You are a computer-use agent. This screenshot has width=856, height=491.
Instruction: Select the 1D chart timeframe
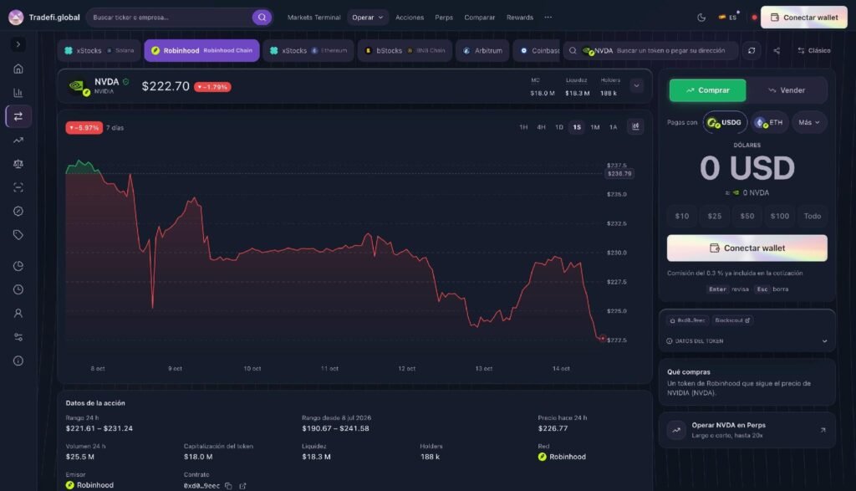pyautogui.click(x=559, y=127)
